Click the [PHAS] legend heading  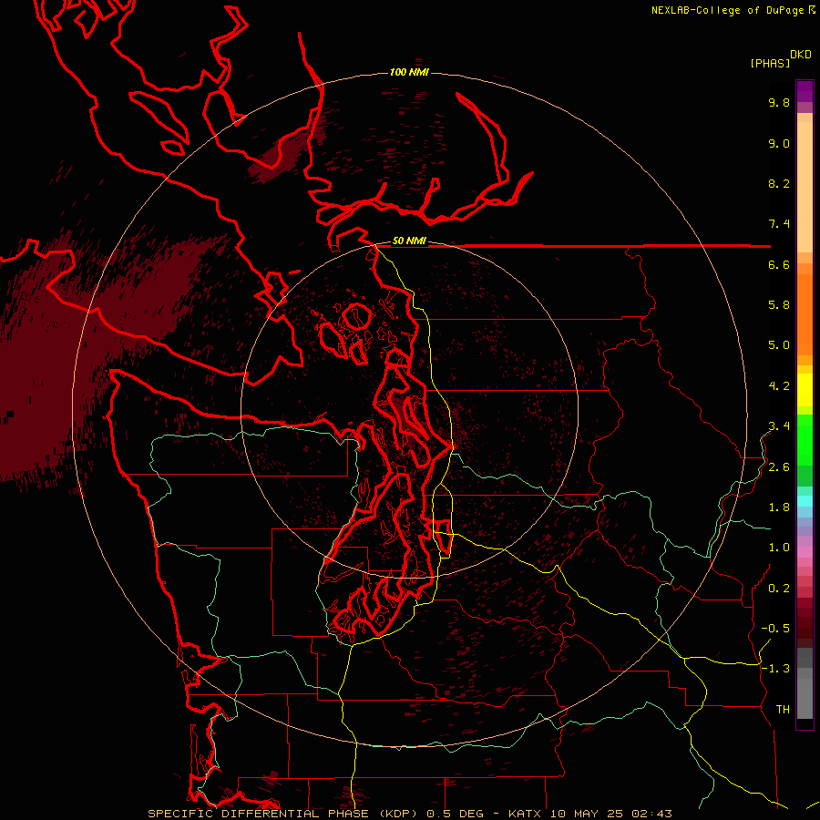[770, 63]
